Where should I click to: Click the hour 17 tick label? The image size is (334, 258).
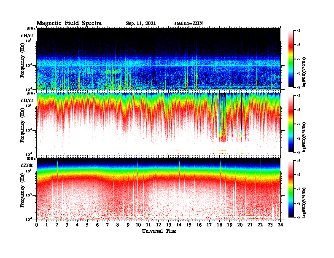point(209,225)
